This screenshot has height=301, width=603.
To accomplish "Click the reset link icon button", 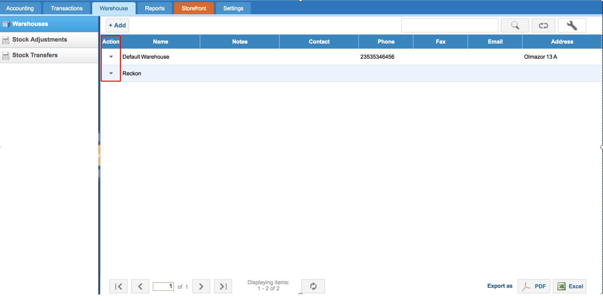I will [x=543, y=25].
